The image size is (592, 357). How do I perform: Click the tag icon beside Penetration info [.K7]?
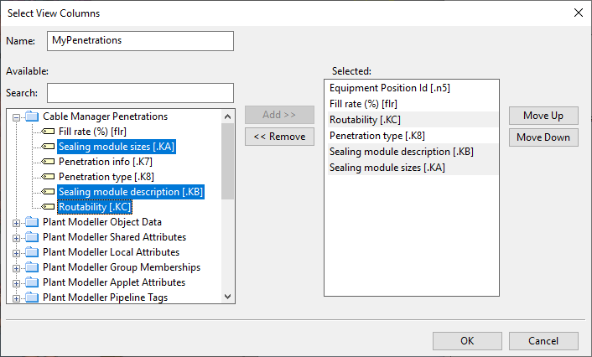pos(48,162)
